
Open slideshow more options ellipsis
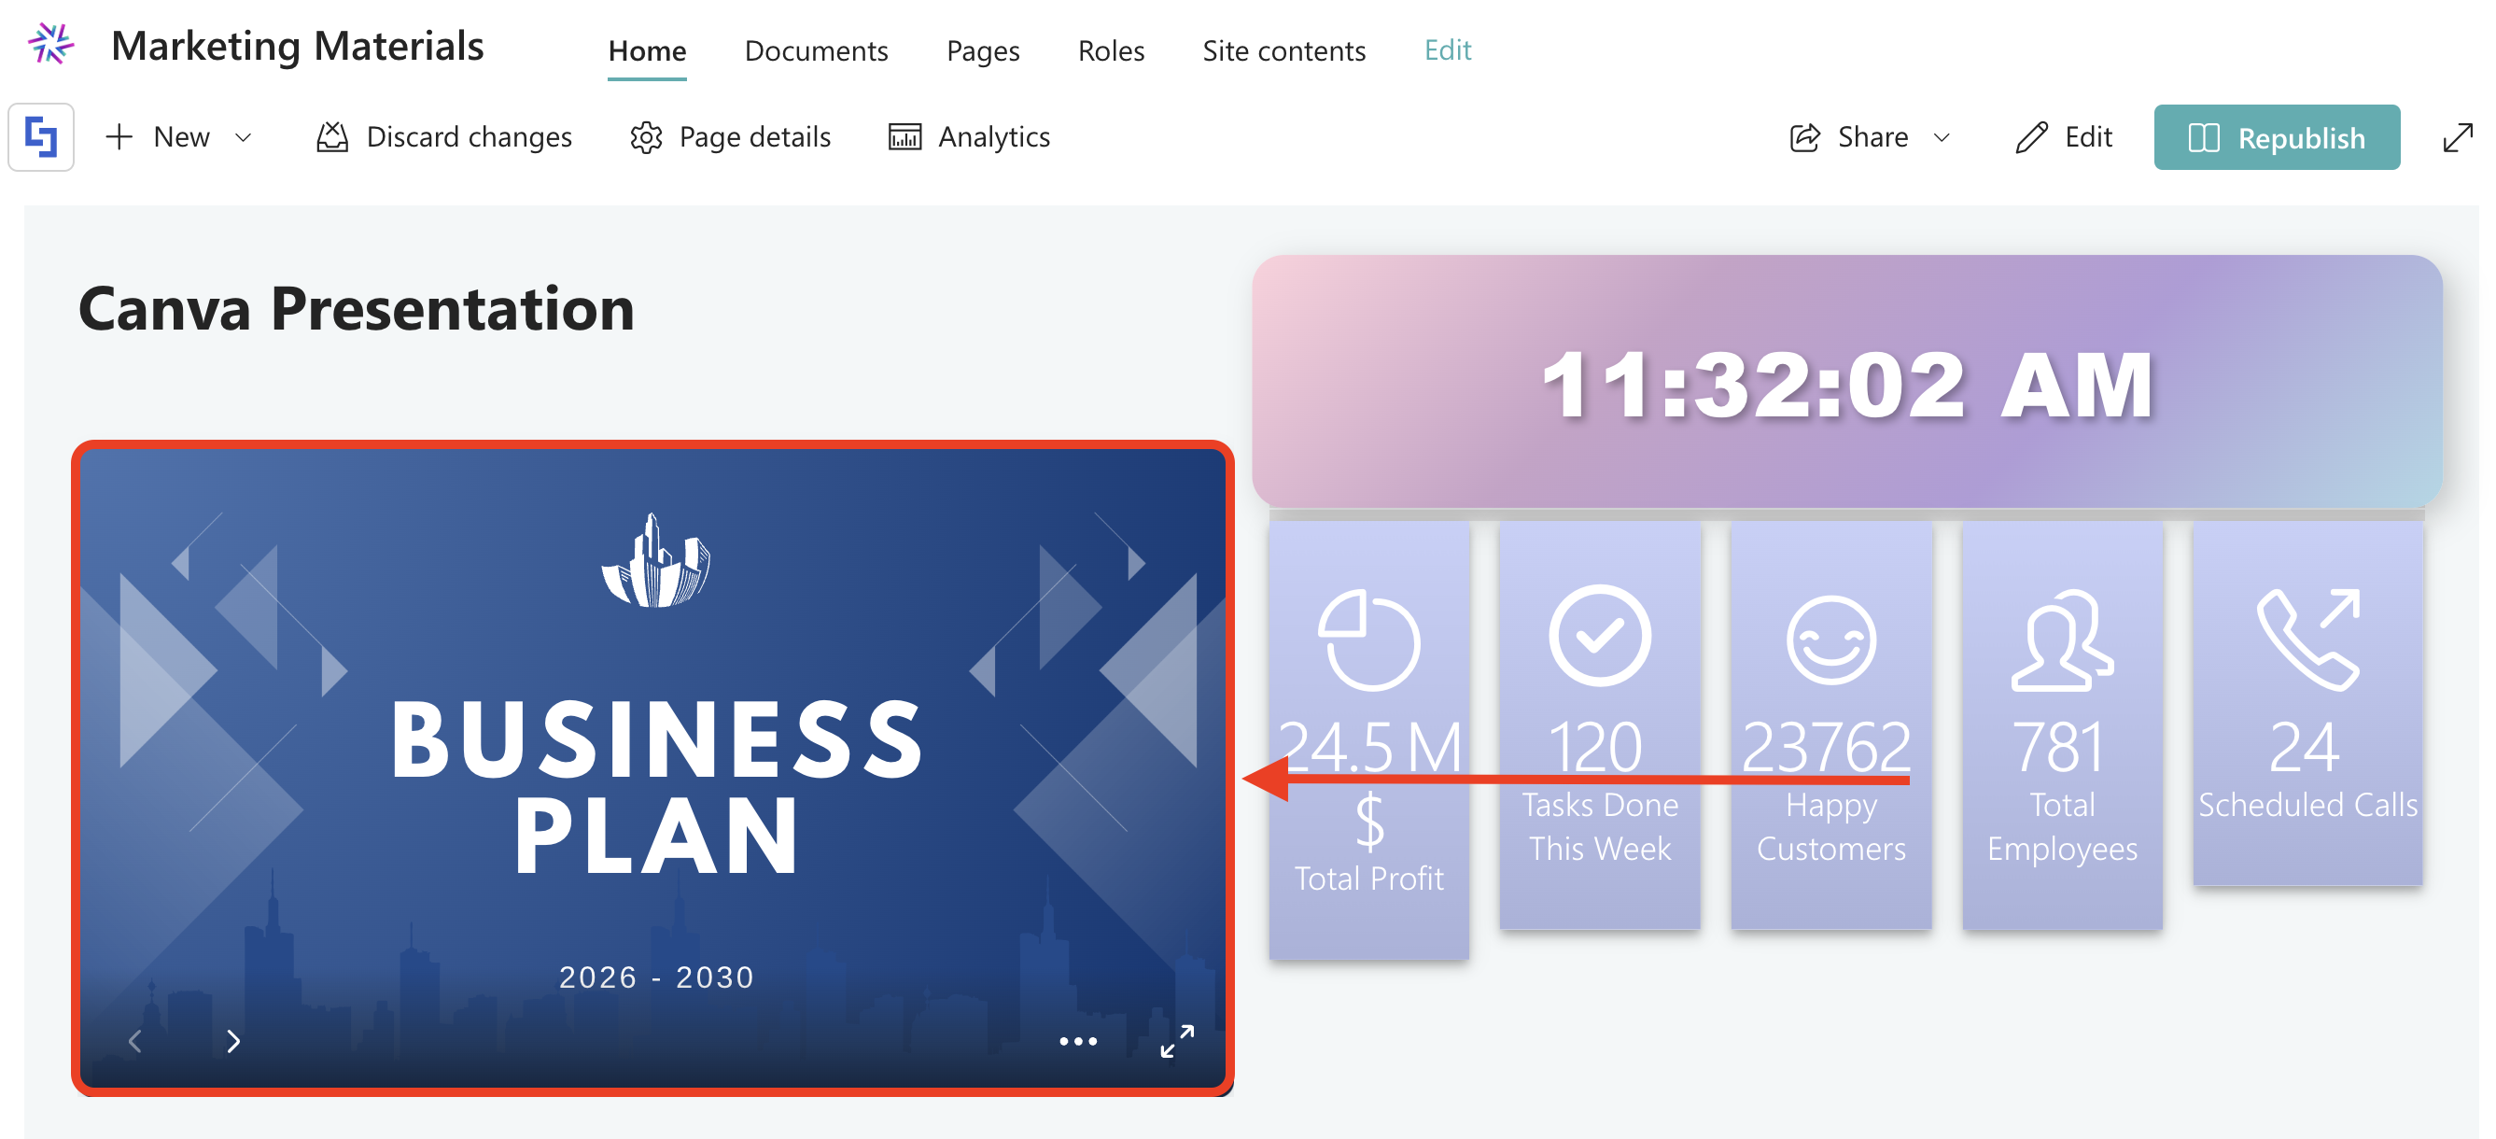click(x=1077, y=1040)
